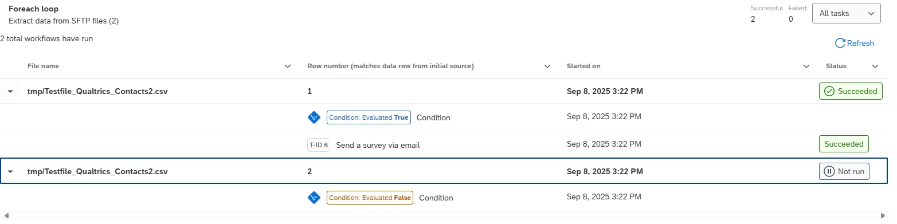Click the horizontal scrollbar left arrow

5,216
